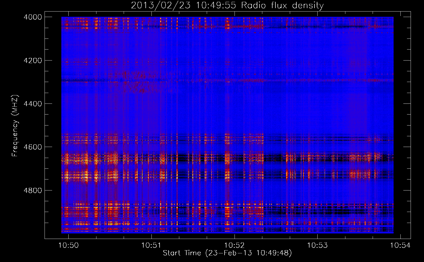424x262 pixels.
Task: Click the 4400 frequency tick label
Action: (x=33, y=104)
